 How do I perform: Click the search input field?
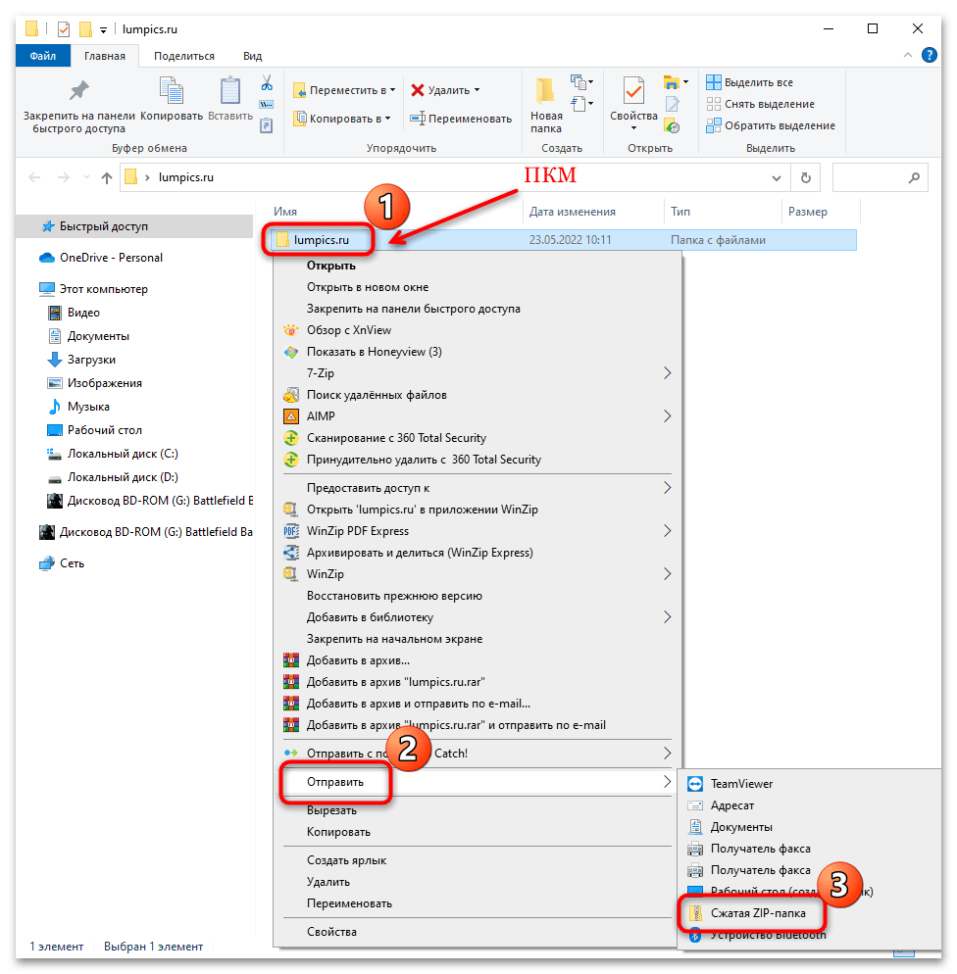coord(881,177)
